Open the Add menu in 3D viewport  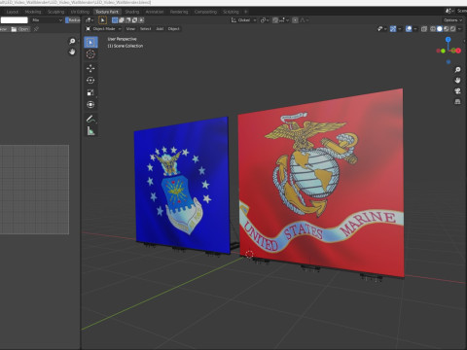[x=160, y=29]
